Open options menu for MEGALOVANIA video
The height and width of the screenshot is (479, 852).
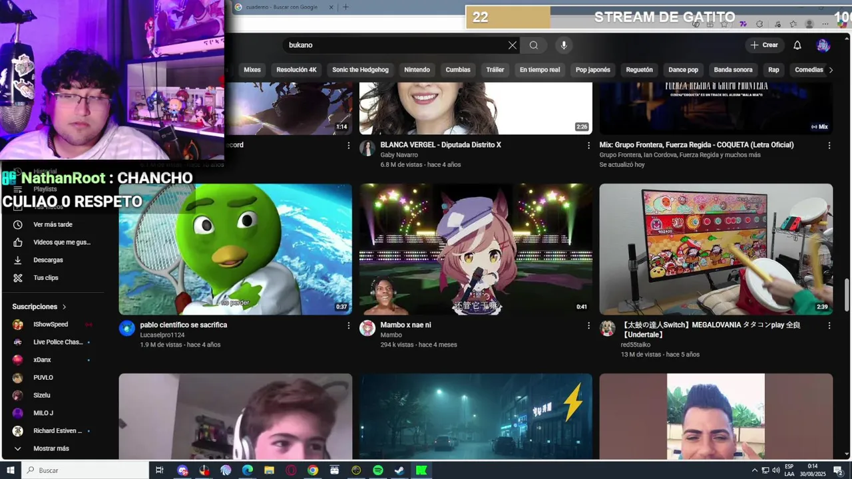(829, 325)
